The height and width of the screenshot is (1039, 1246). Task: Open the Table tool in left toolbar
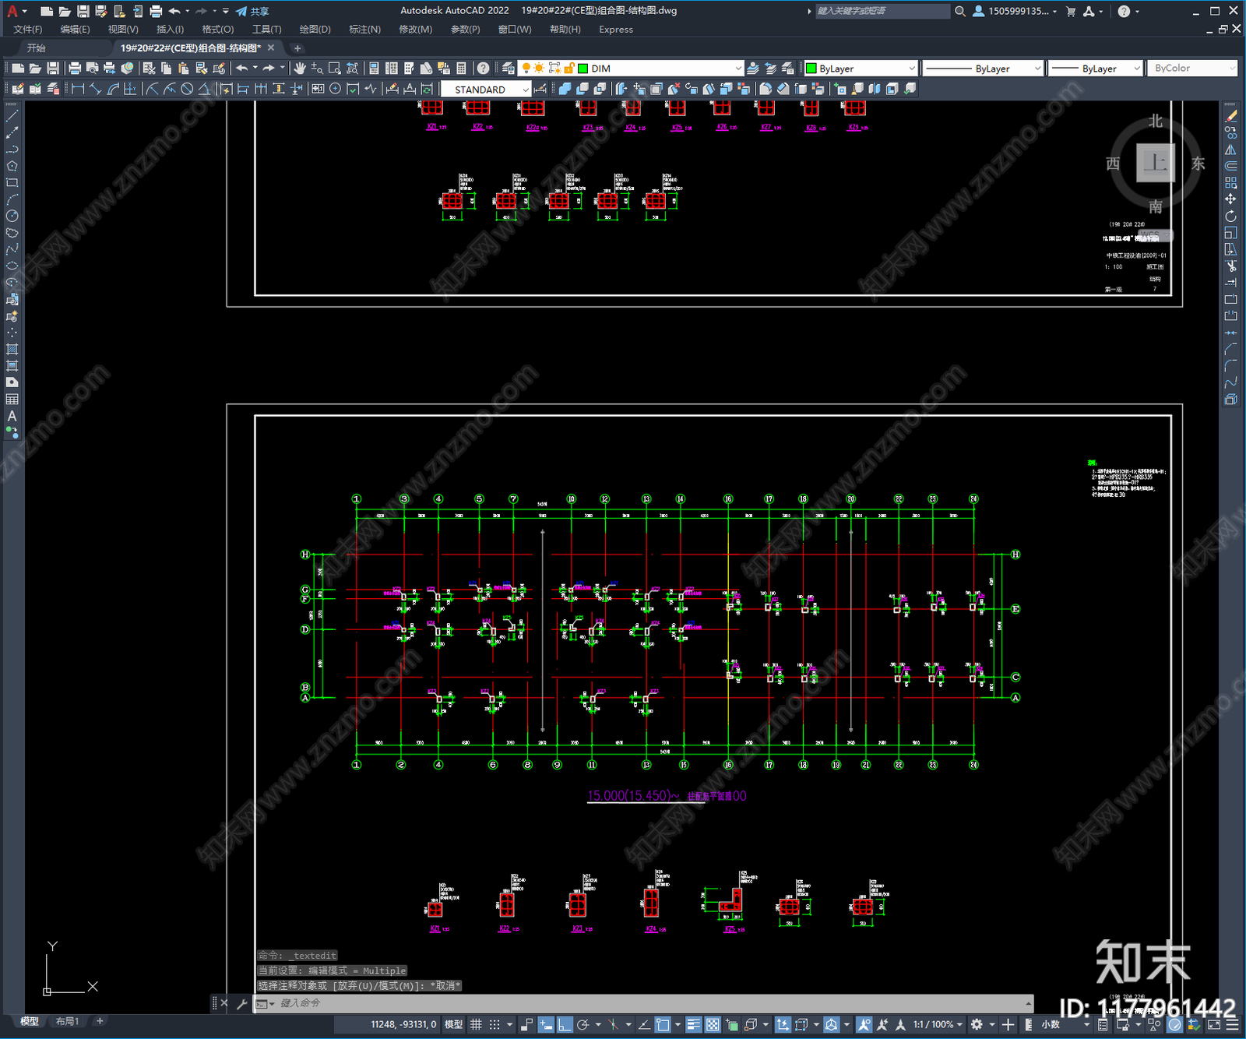pyautogui.click(x=12, y=400)
